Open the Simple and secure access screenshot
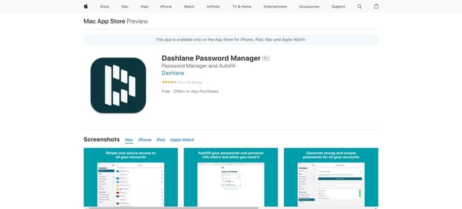The height and width of the screenshot is (209, 462). (x=131, y=177)
